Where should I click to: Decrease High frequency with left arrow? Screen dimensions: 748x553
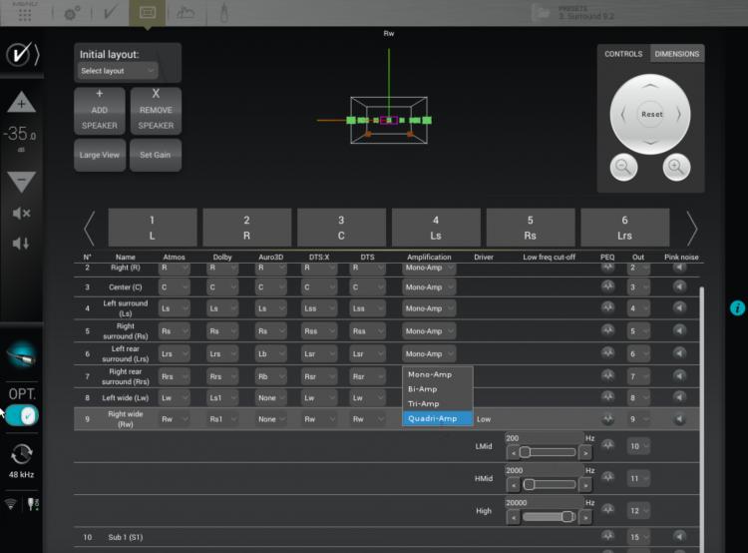click(514, 517)
